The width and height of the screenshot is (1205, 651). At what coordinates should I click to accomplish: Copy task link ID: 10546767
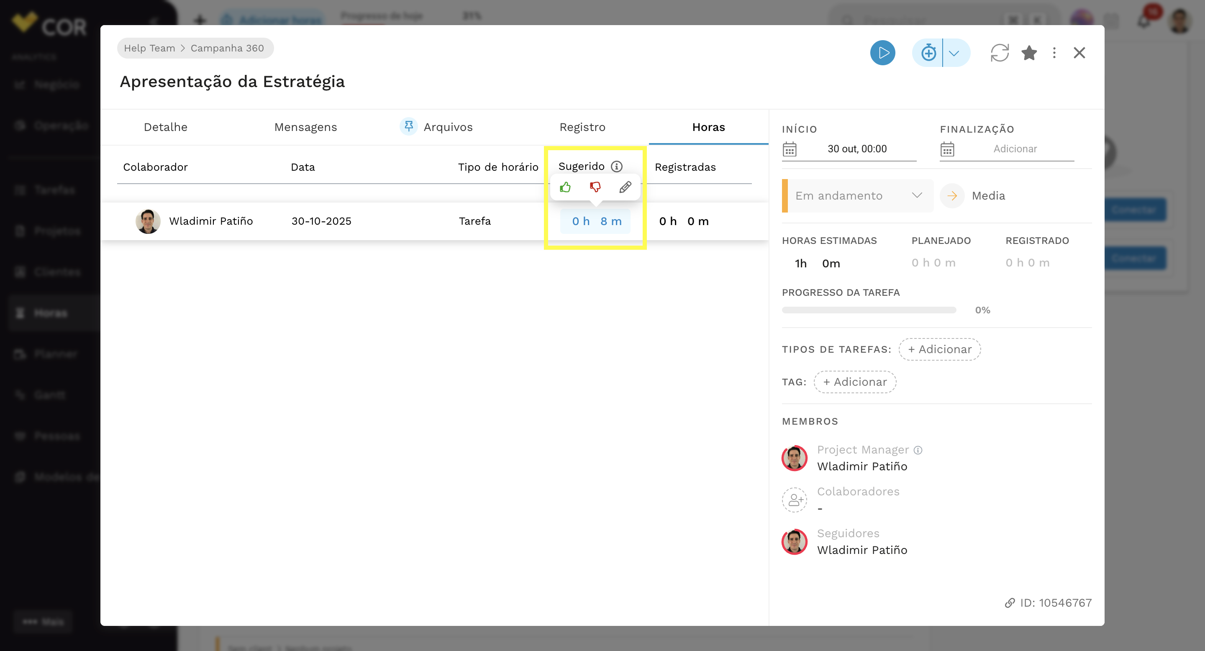(1048, 603)
